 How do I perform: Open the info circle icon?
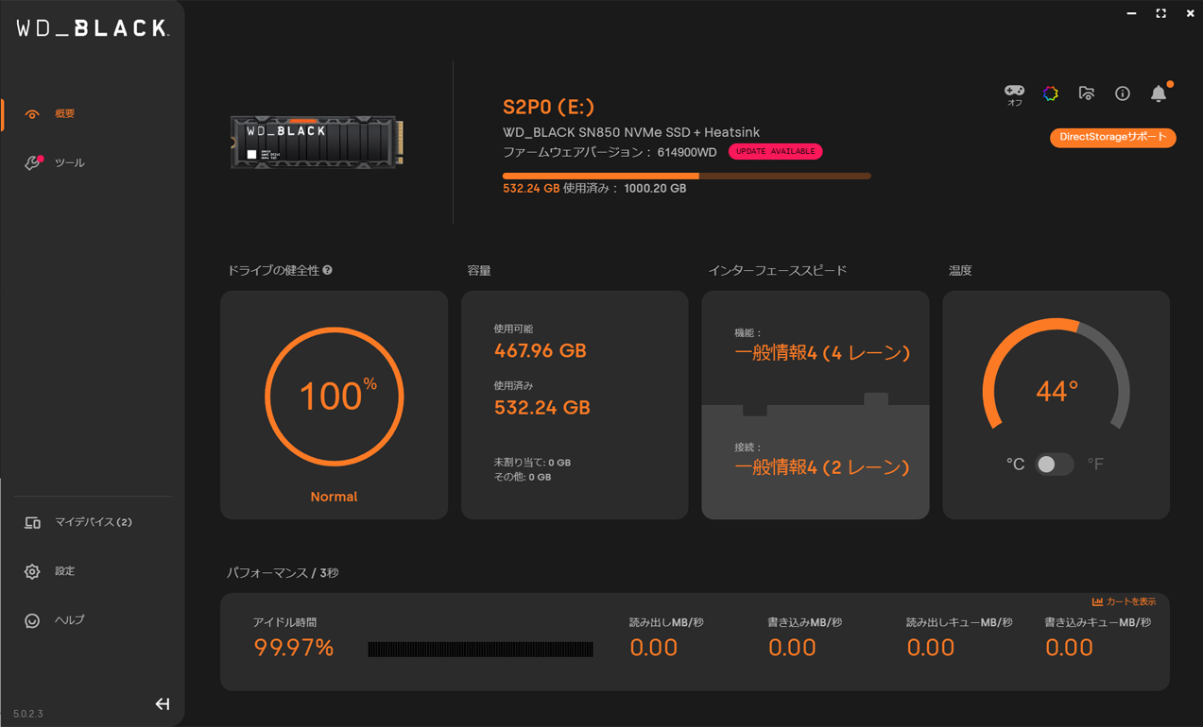click(x=1123, y=93)
